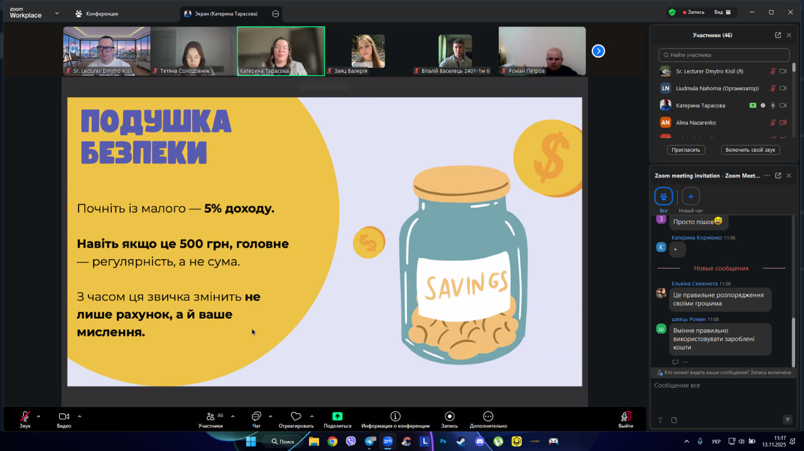Click the green Share screen (Поделиться) icon

tap(337, 417)
